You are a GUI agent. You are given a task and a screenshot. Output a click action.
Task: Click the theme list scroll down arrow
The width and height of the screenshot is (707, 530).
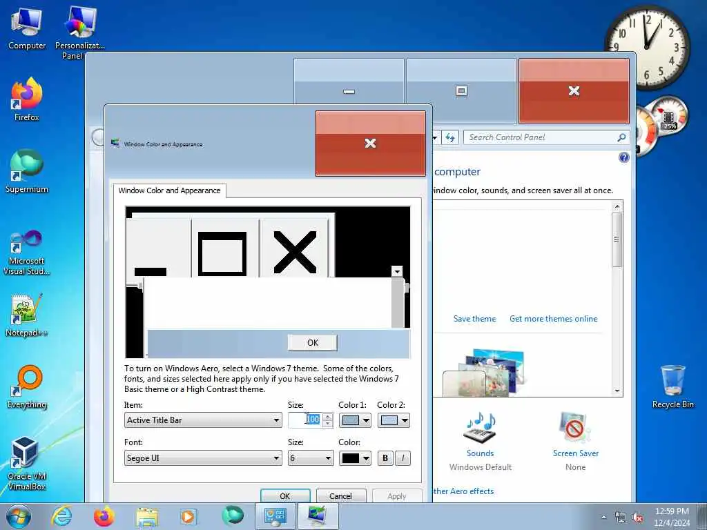point(617,391)
